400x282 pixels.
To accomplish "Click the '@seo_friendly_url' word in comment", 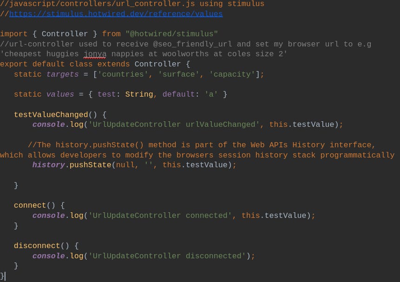I will click(x=192, y=44).
